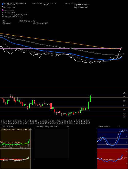Click the Stochastics: 89.27 readout
128x169 pixels.
point(8,13)
